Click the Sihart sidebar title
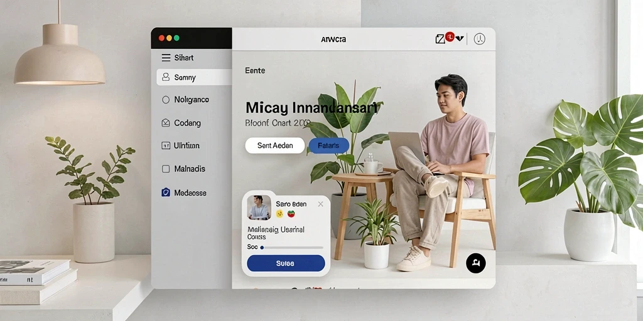The image size is (643, 321). coord(184,58)
